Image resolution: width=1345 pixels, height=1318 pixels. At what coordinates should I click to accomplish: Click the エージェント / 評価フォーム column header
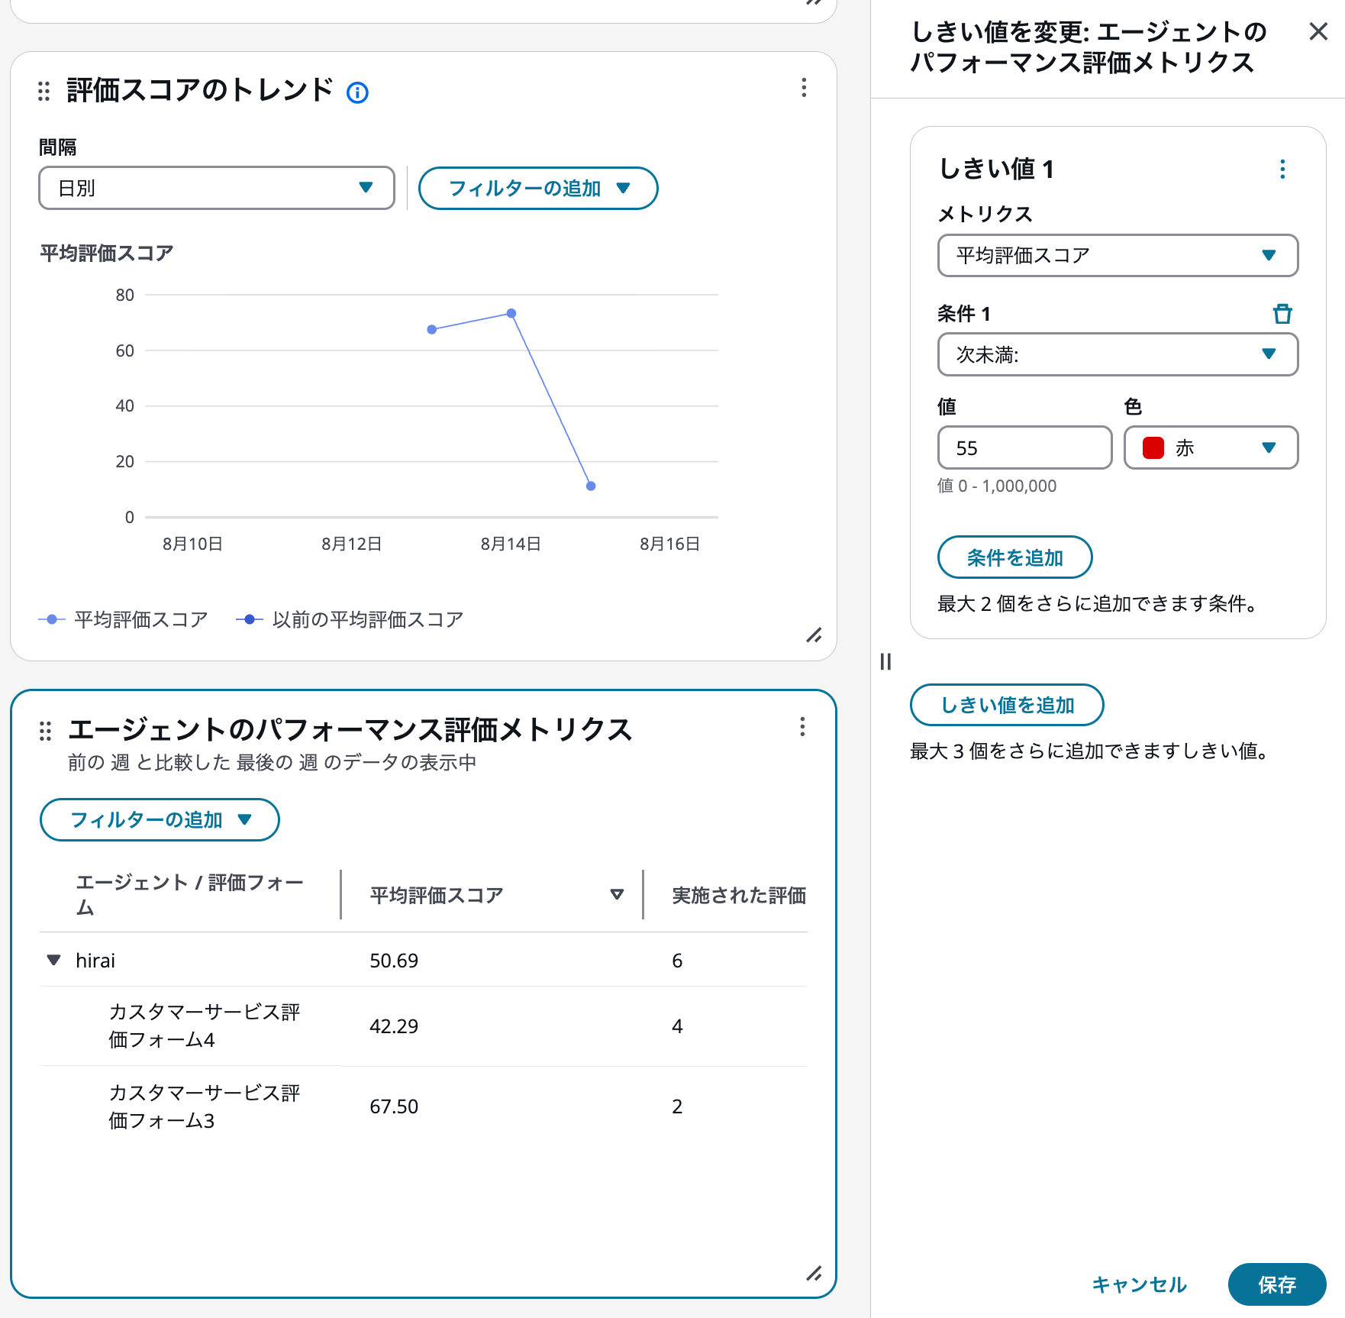pyautogui.click(x=190, y=894)
